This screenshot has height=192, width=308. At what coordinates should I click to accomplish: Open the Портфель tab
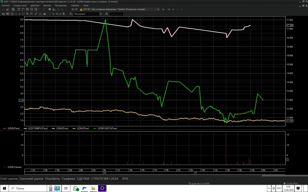(x=53, y=178)
